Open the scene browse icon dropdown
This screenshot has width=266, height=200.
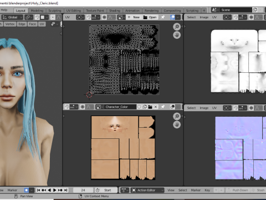[215, 10]
